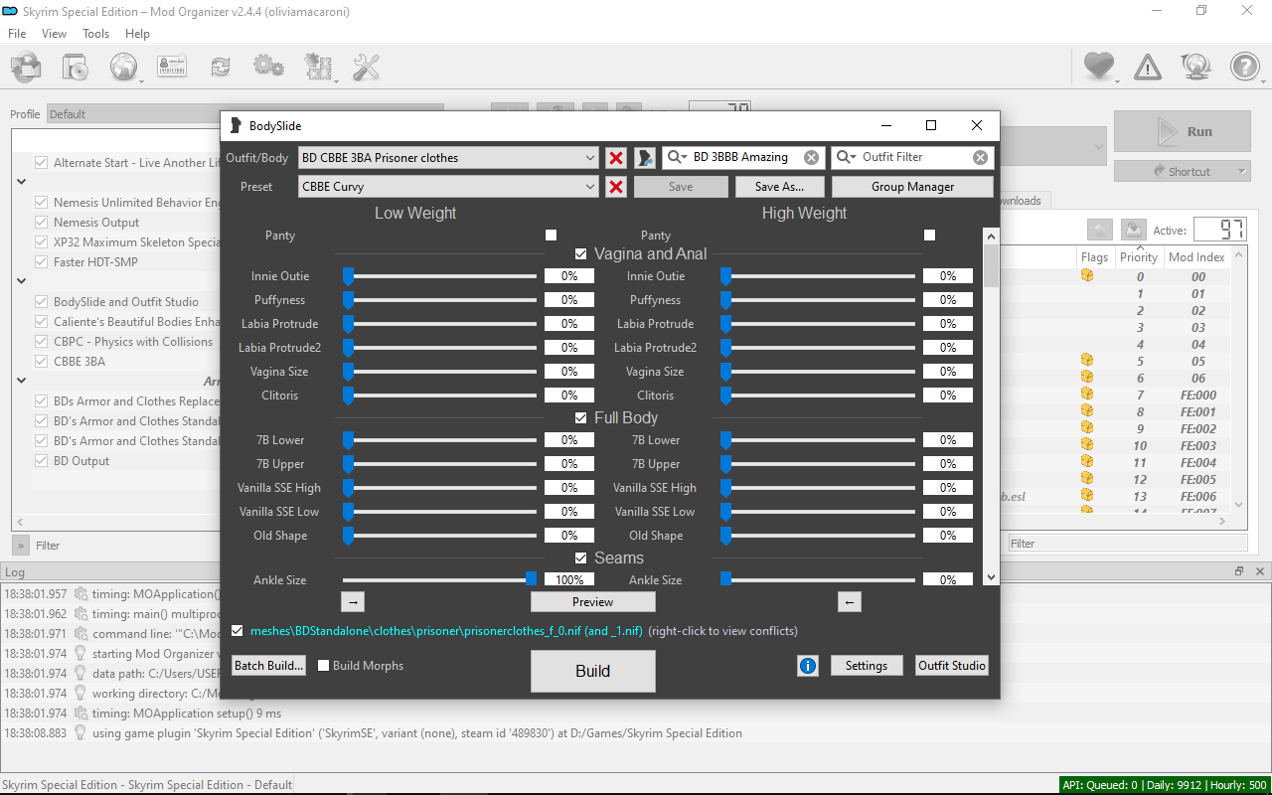Click the Batch Build button
Screen dimensions: 1272x795
point(268,666)
